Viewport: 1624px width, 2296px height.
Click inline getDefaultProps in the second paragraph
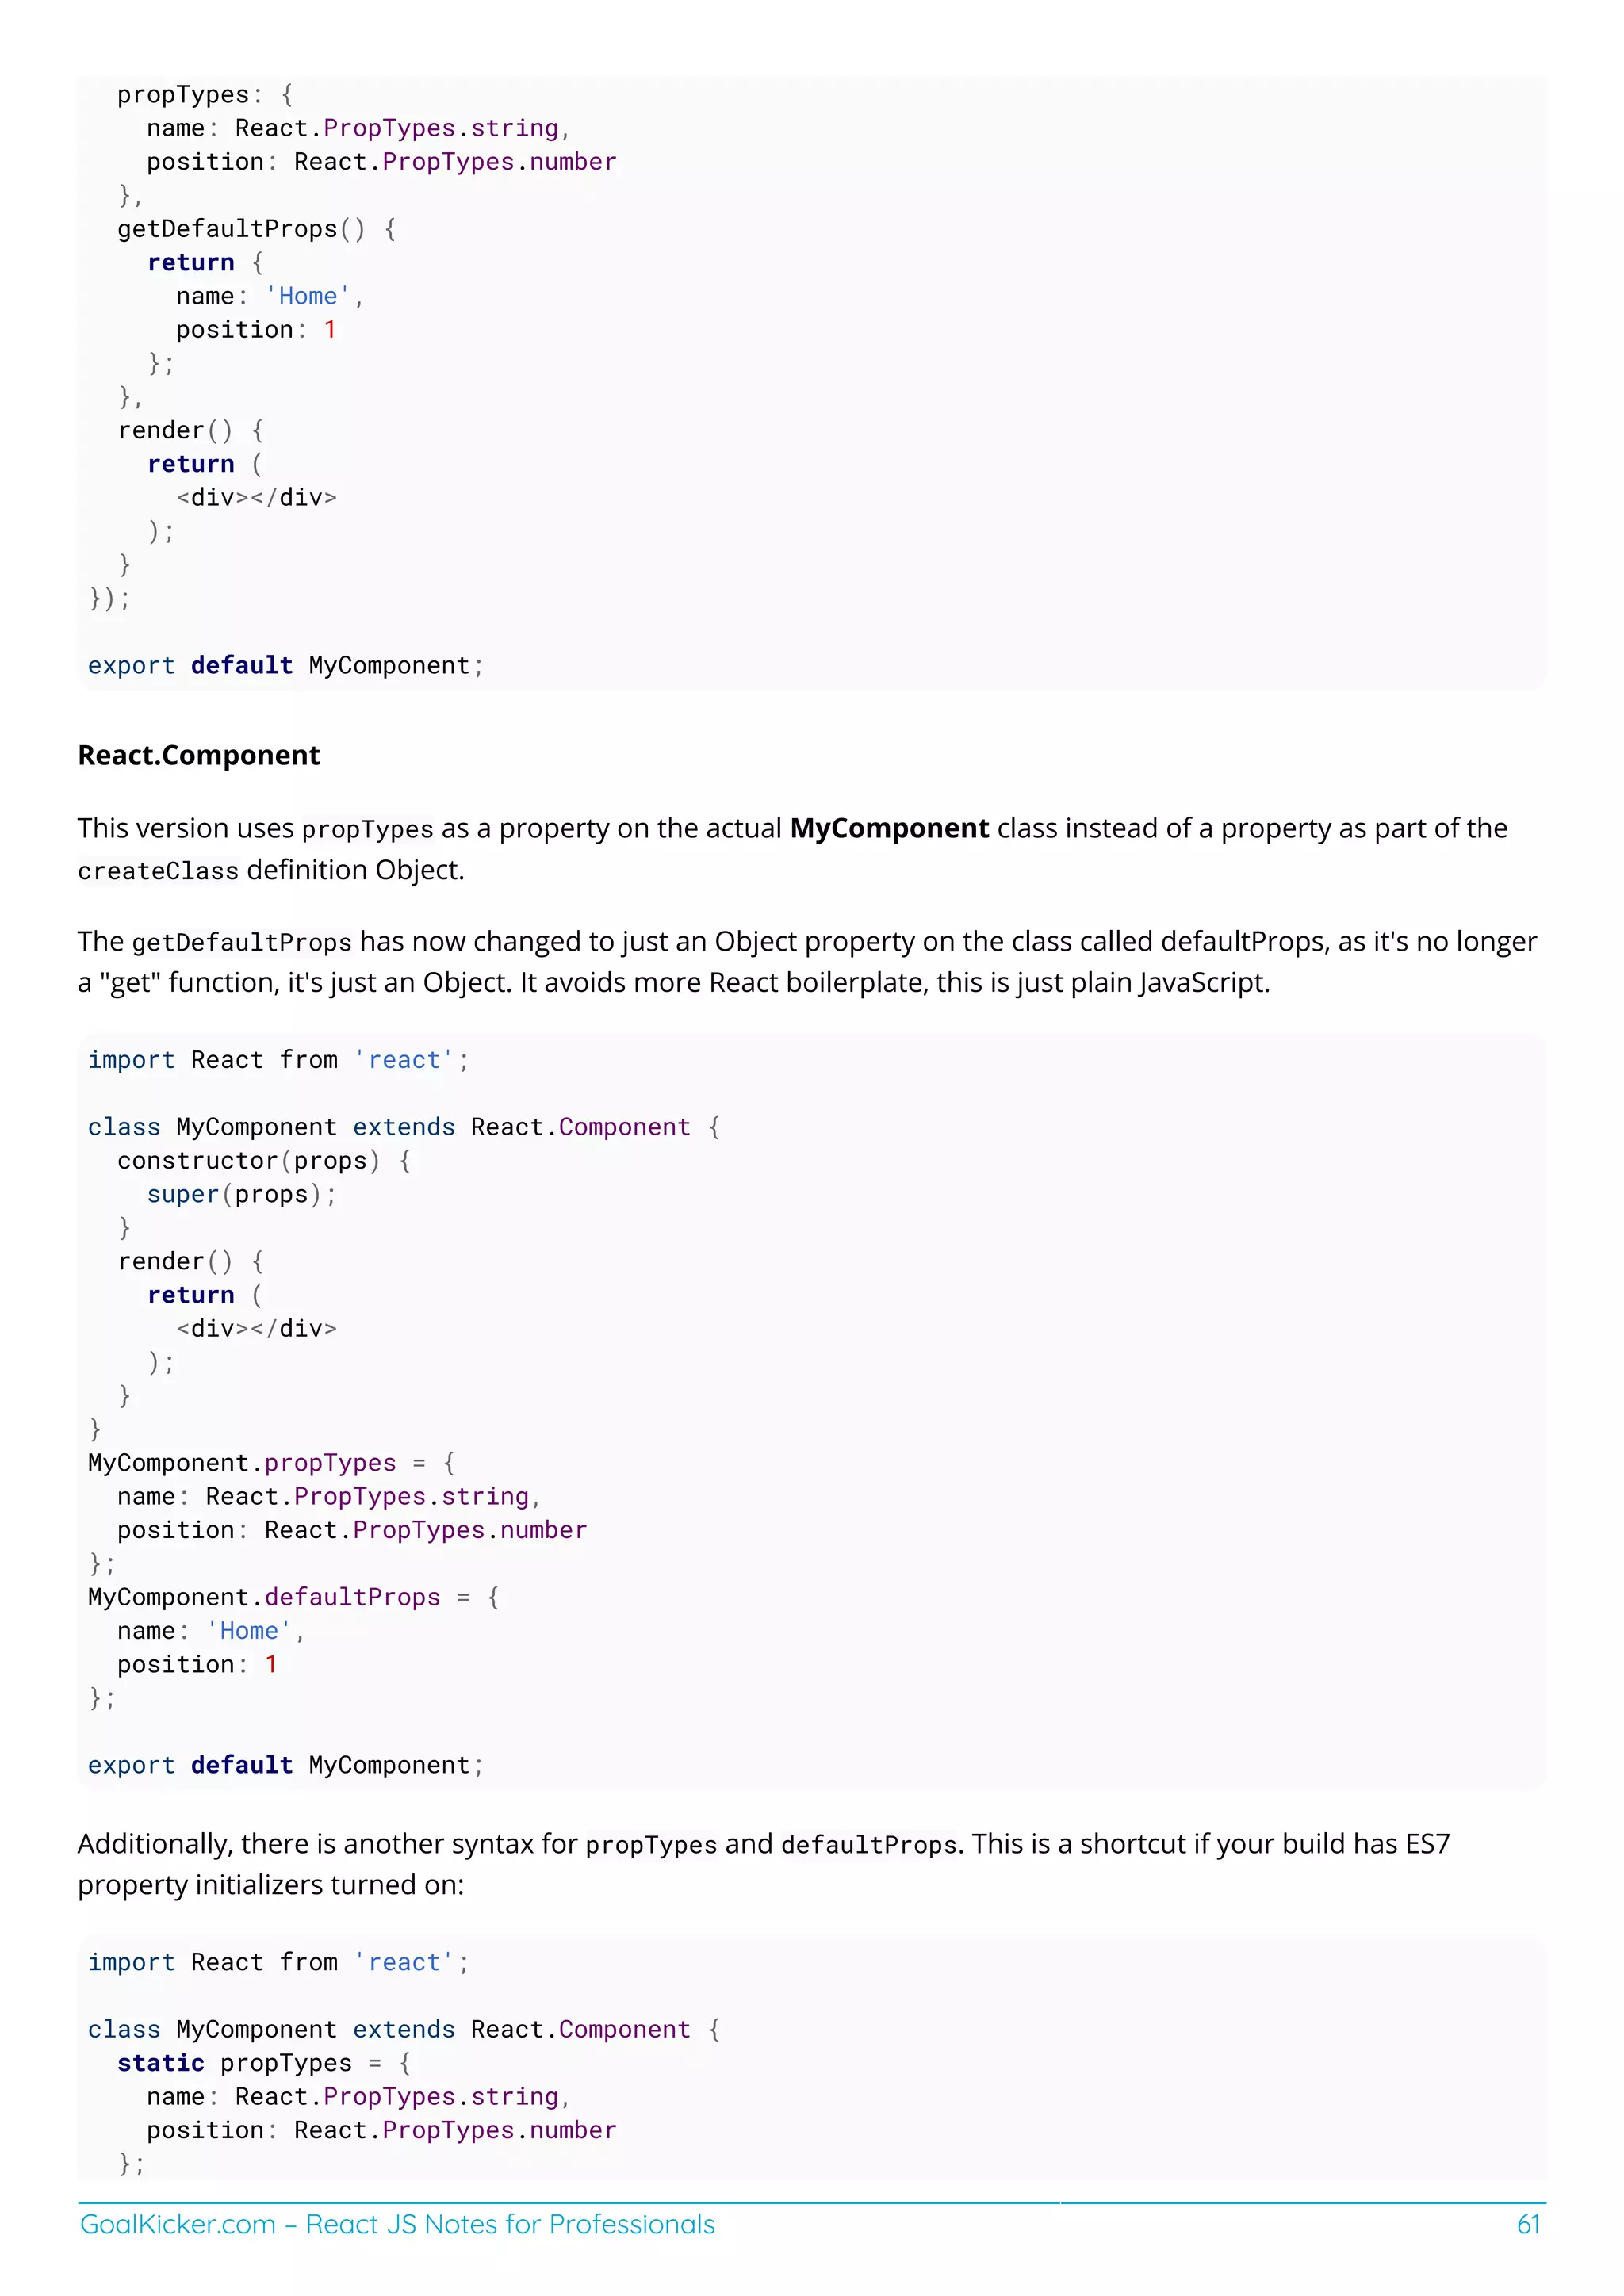tap(241, 942)
